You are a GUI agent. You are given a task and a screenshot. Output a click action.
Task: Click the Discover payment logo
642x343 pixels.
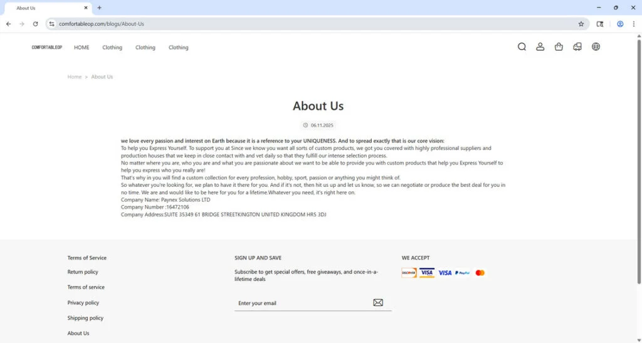[409, 273]
